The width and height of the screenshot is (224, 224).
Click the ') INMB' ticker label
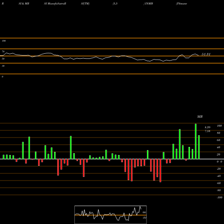click(148, 4)
